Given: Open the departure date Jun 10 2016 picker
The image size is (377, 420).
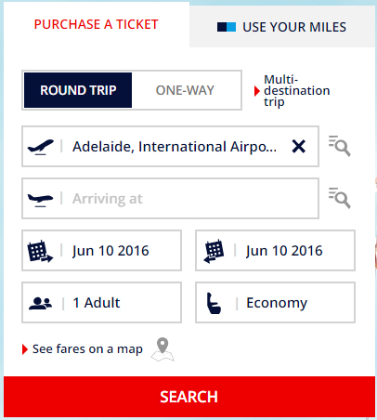Looking at the screenshot, I should pyautogui.click(x=101, y=250).
